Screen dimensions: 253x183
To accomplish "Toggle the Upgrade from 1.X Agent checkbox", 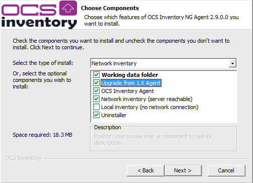I will click(x=96, y=83).
